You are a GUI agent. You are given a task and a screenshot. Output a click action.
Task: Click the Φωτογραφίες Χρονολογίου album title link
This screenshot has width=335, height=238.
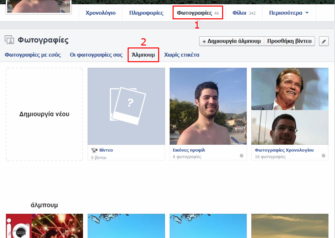point(284,150)
